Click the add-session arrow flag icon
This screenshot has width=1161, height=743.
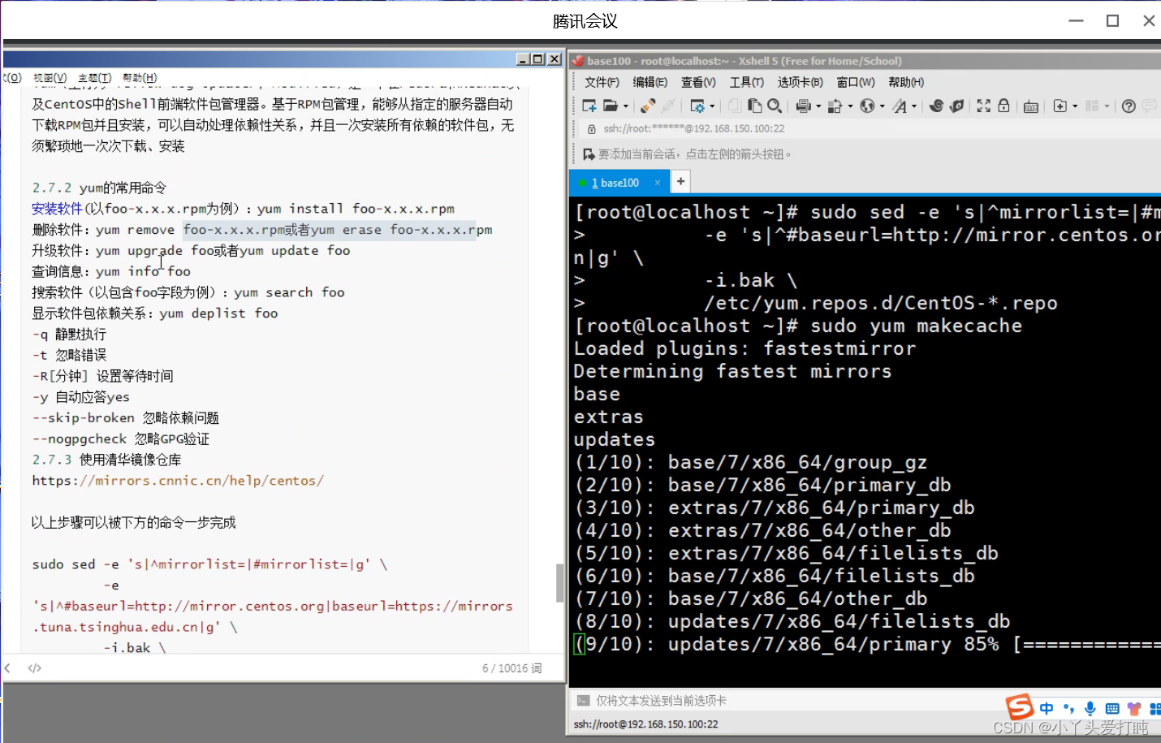[589, 153]
